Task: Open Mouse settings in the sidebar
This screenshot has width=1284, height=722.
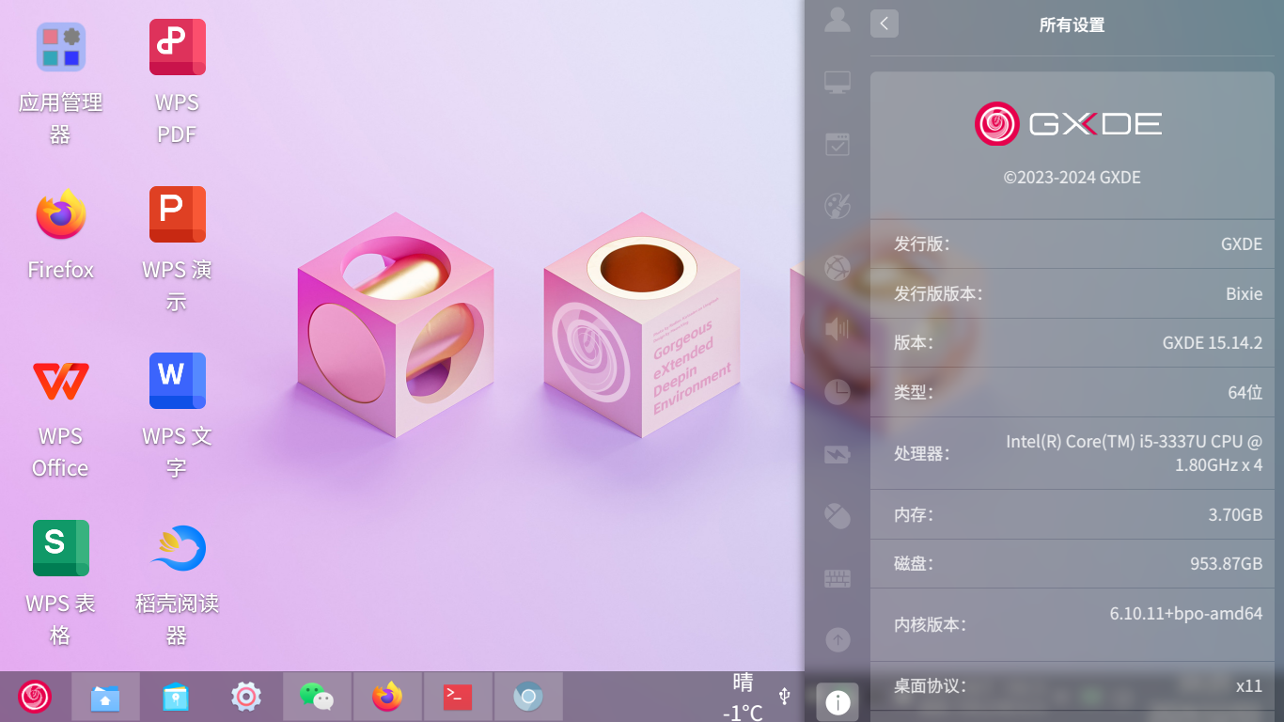Action: [838, 515]
